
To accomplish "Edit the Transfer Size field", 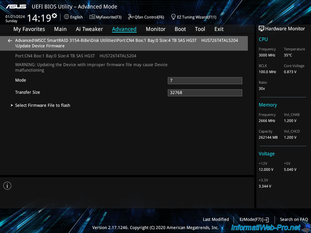I will point(205,93).
